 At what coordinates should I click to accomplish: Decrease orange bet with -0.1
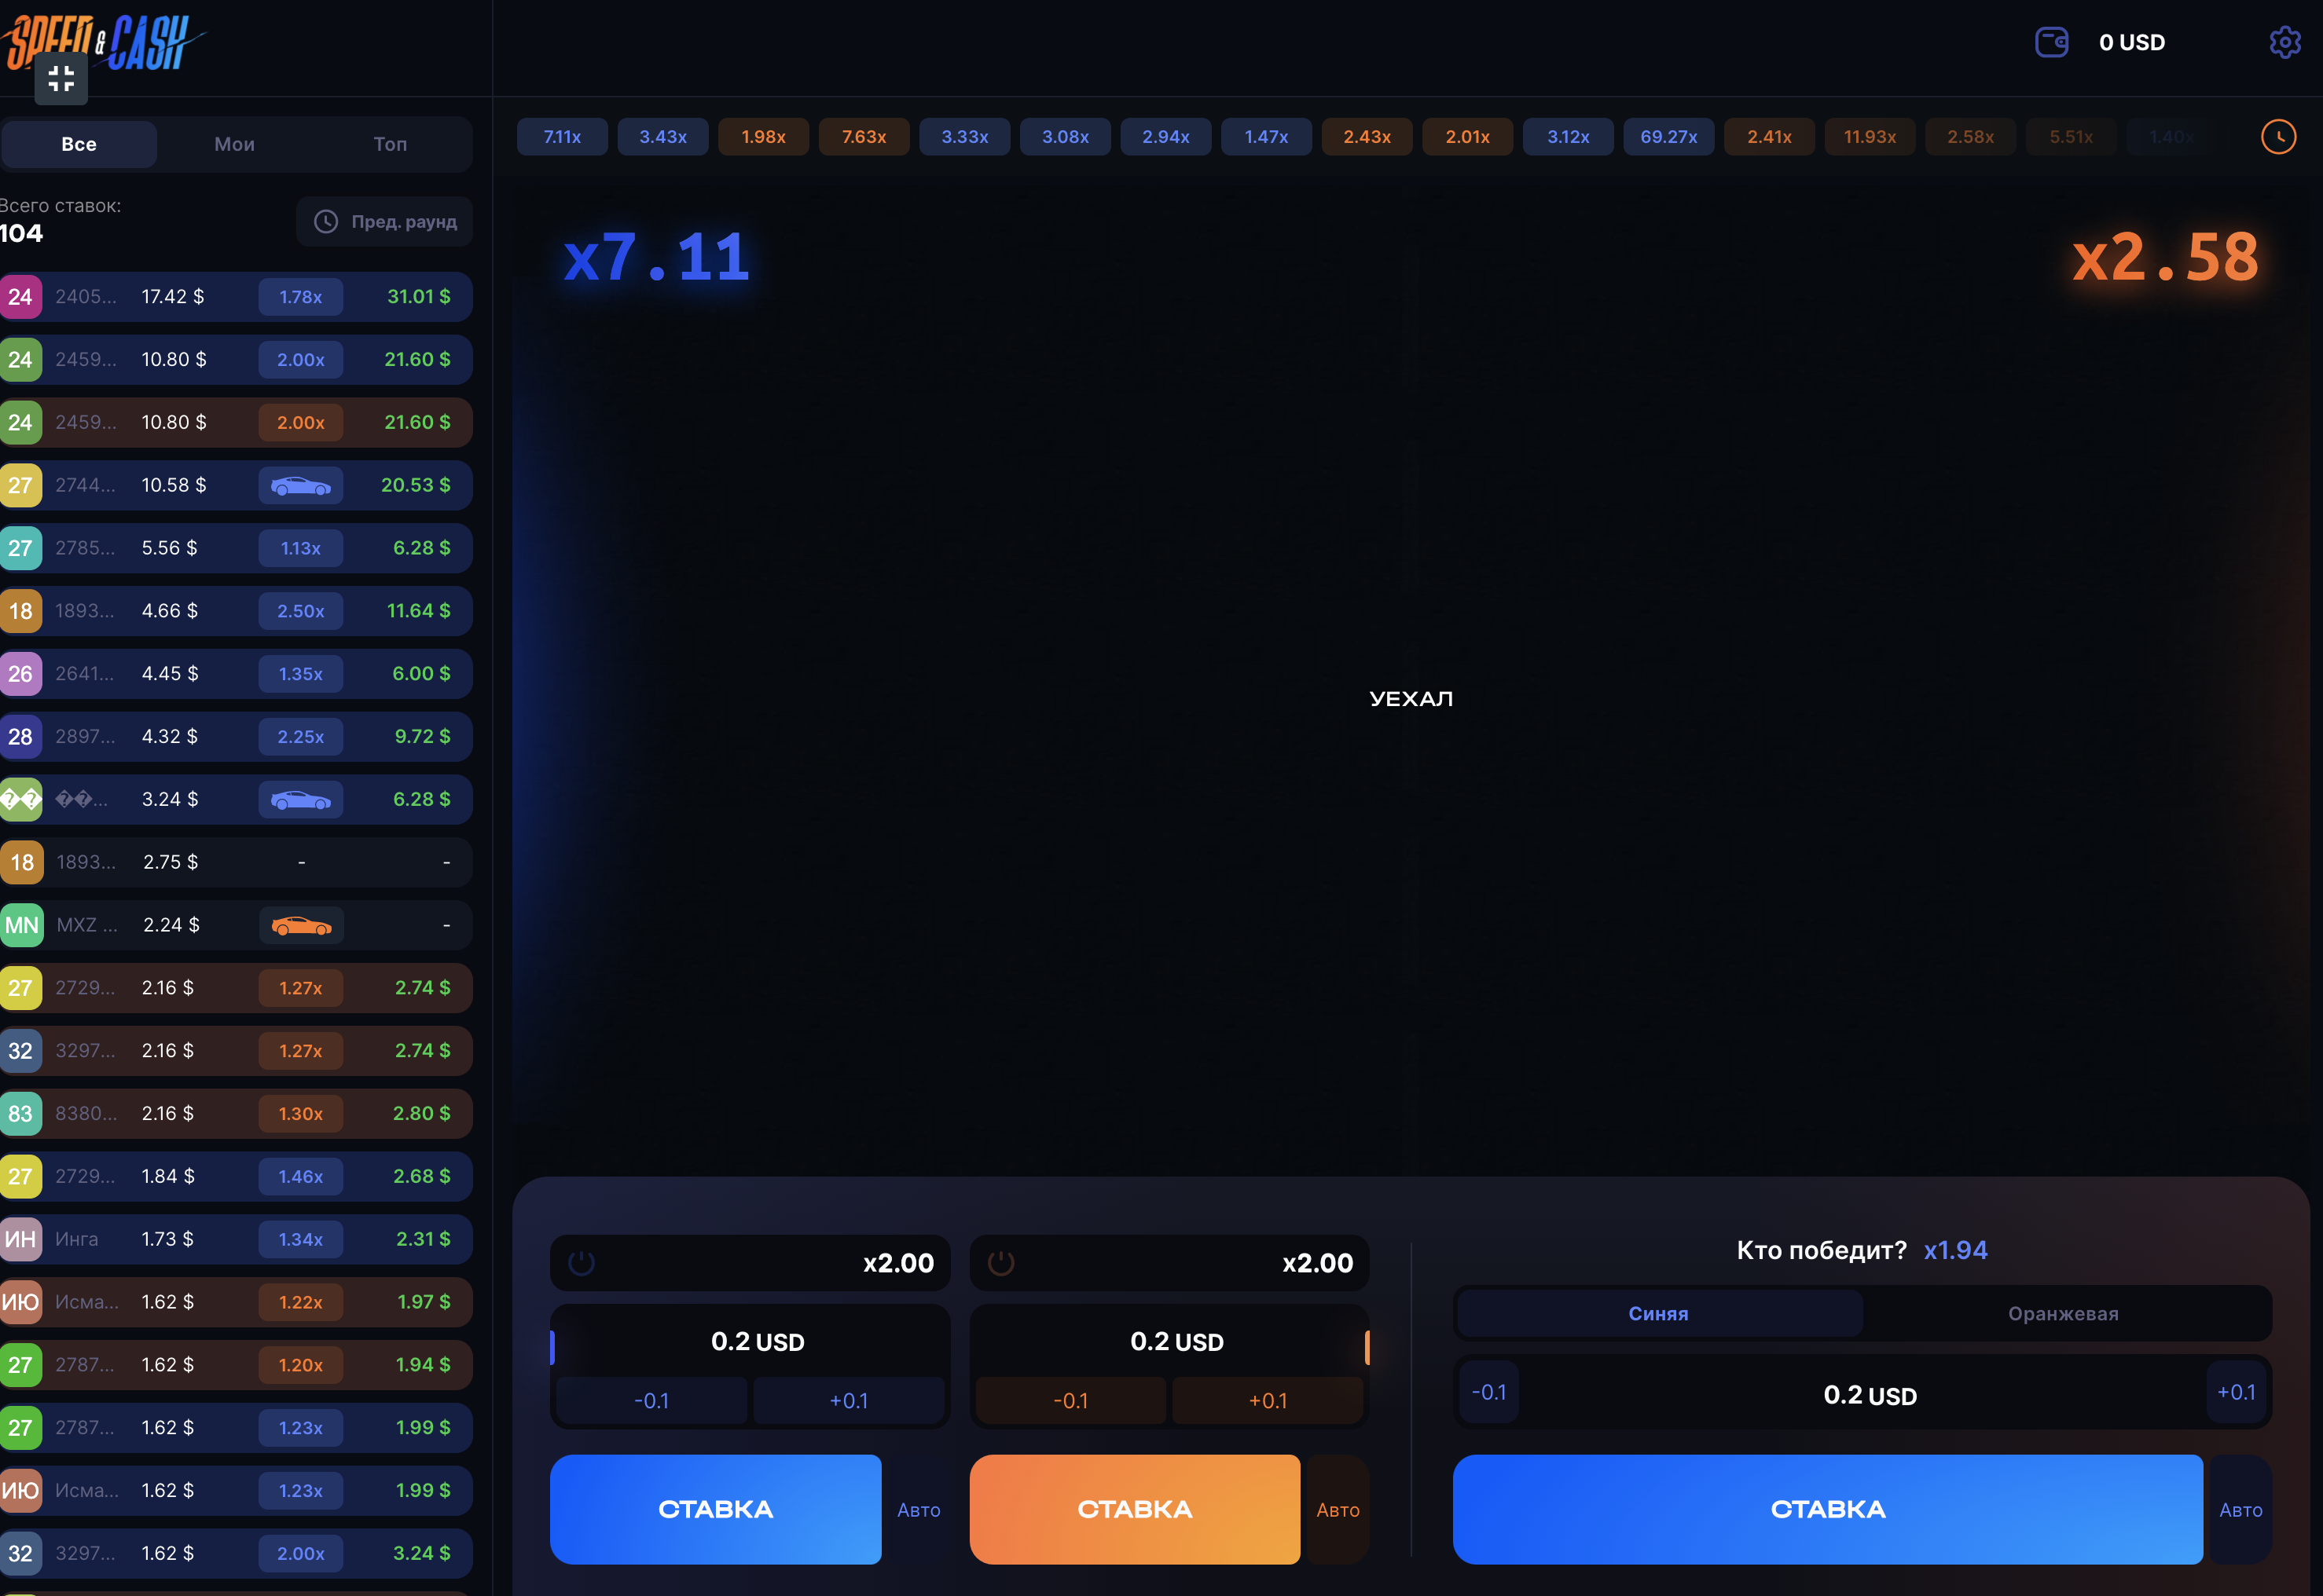pos(1070,1401)
